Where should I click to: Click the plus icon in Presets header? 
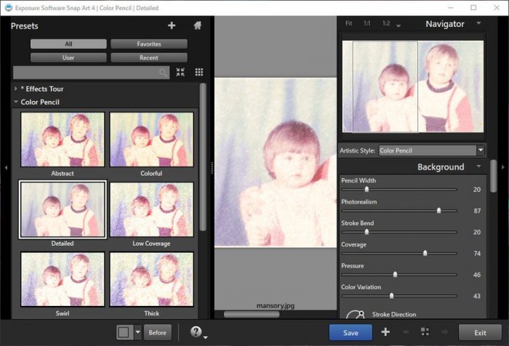pos(172,25)
